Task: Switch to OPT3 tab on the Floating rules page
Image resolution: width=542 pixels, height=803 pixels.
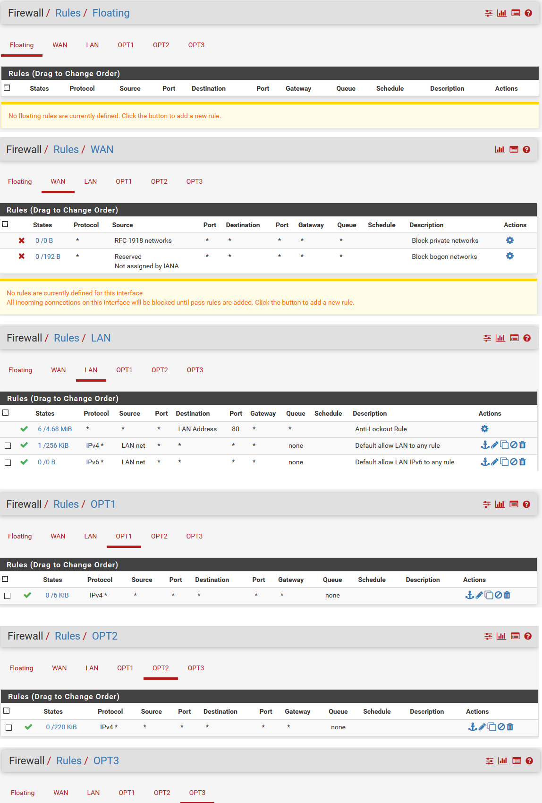Action: [196, 45]
